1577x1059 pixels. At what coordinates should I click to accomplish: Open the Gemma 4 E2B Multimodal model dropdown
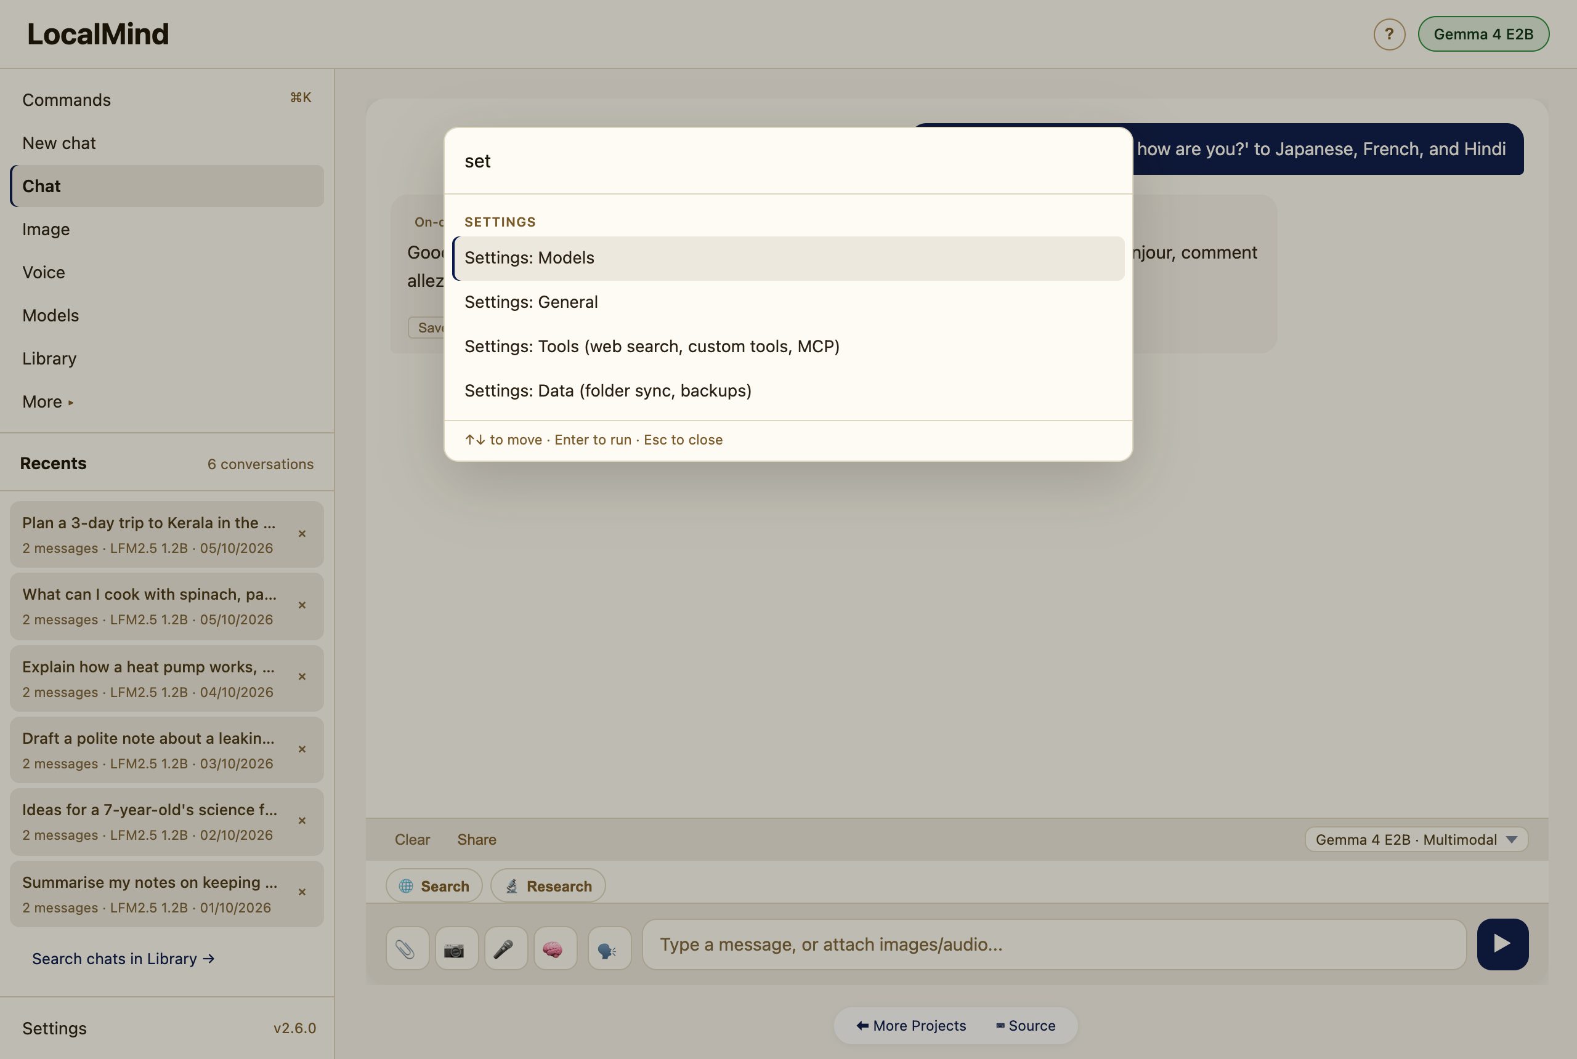tap(1416, 839)
